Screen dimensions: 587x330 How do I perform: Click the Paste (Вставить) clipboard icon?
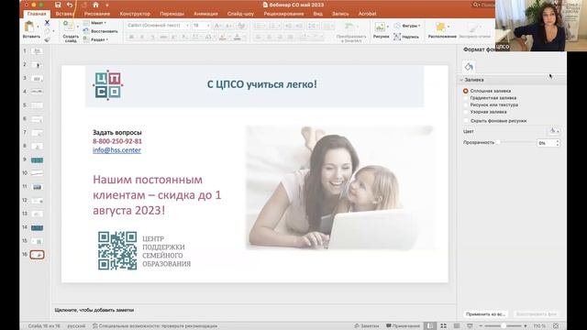click(x=28, y=27)
